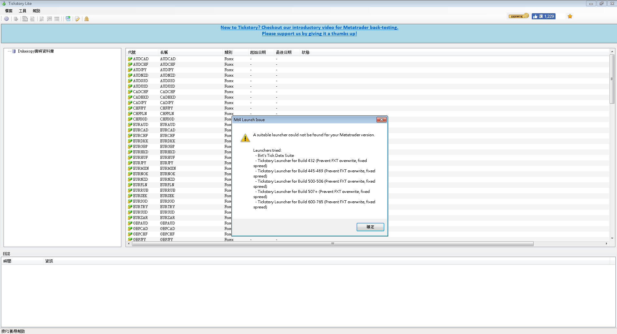The height and width of the screenshot is (334, 617).
Task: Click the CADCHF code text
Action: 140,92
